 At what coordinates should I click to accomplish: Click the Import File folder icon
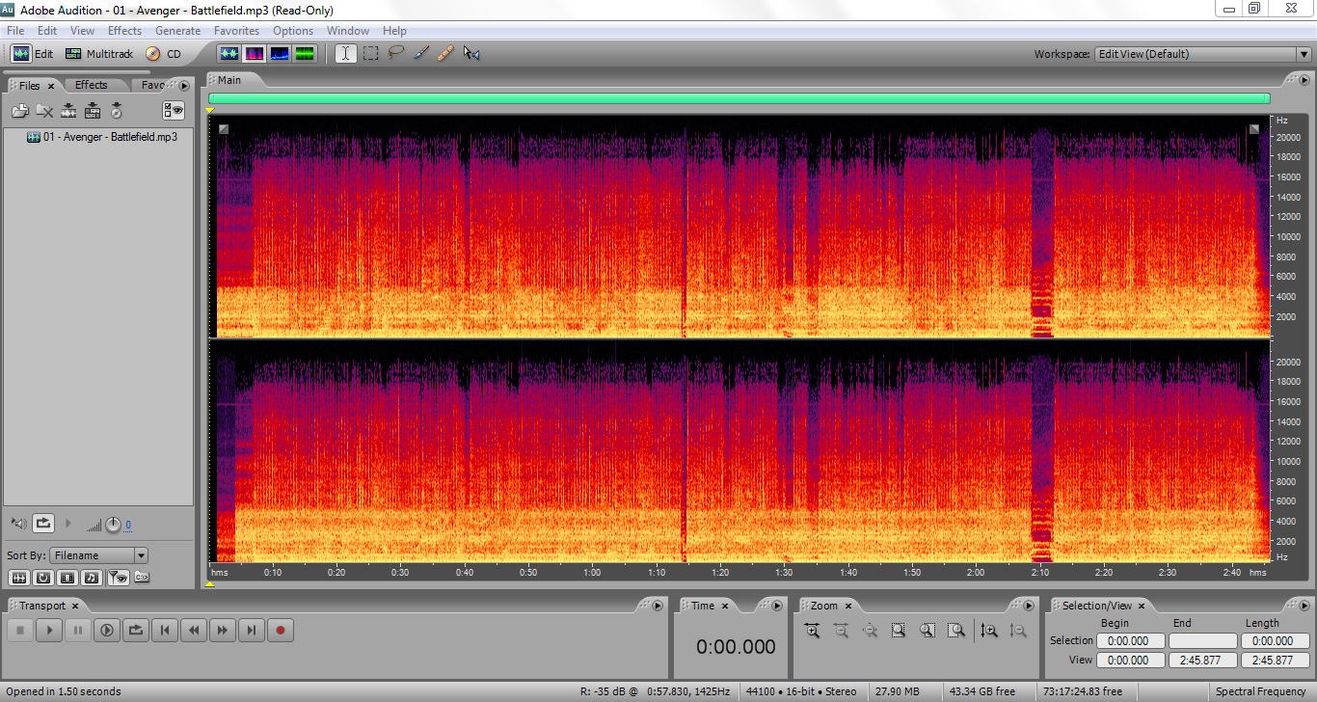[x=20, y=111]
